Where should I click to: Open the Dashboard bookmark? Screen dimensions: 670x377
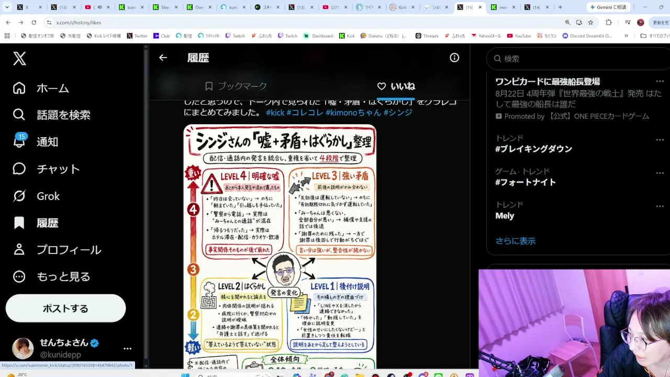(318, 36)
